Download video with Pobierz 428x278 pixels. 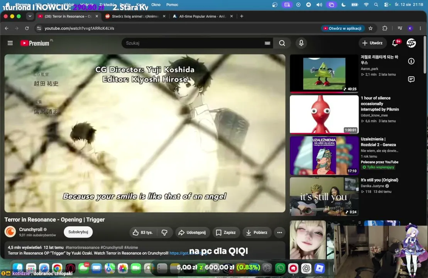(x=257, y=232)
